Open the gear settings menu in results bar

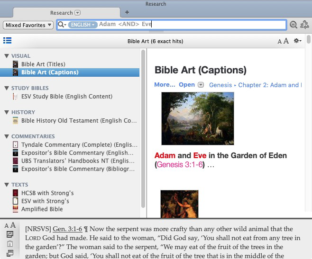[298, 41]
